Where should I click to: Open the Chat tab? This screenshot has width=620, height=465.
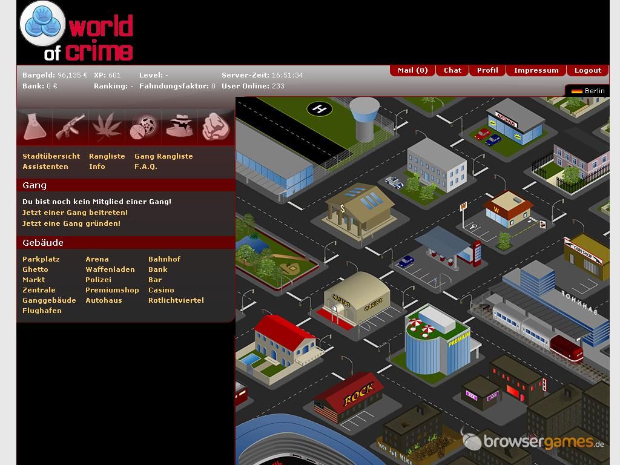[452, 70]
